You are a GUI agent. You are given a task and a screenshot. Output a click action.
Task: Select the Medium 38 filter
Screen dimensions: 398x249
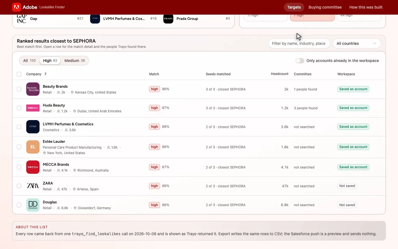(x=75, y=61)
